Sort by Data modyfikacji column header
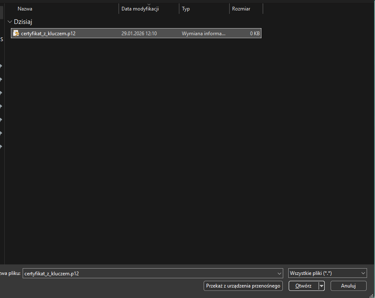The image size is (375, 298). pos(140,9)
